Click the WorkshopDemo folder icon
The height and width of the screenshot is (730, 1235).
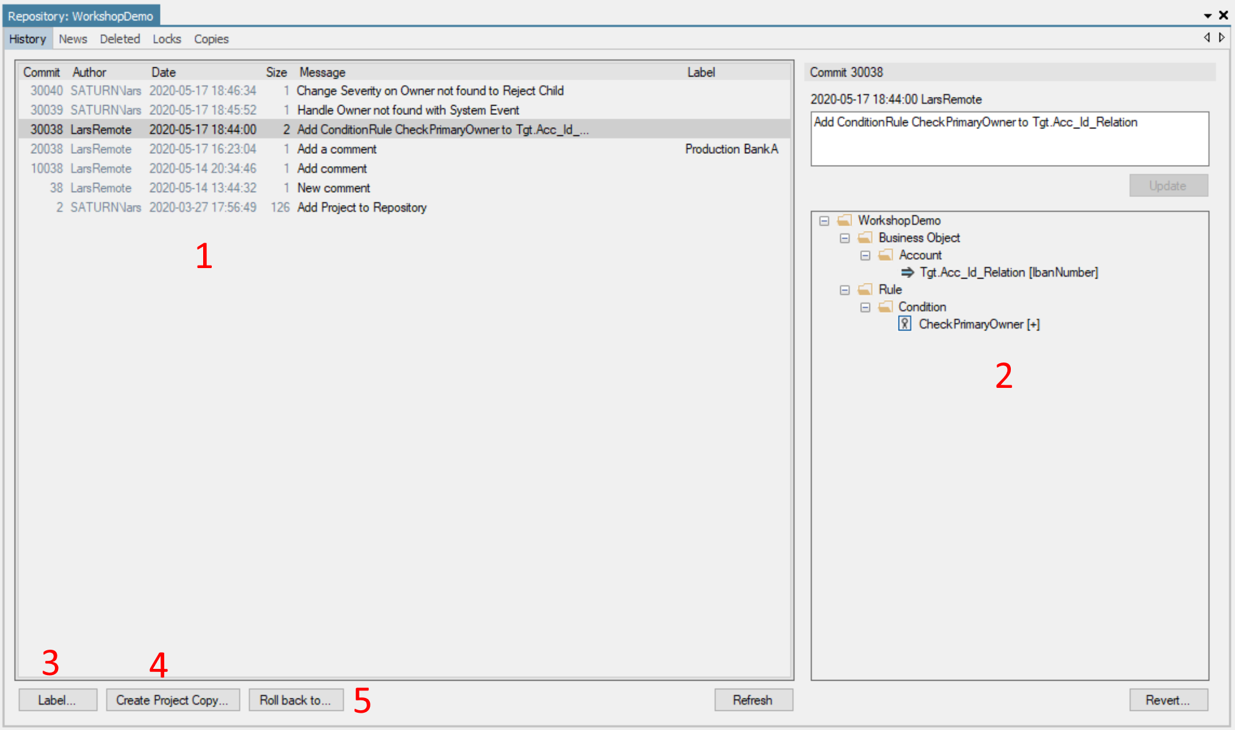(844, 220)
